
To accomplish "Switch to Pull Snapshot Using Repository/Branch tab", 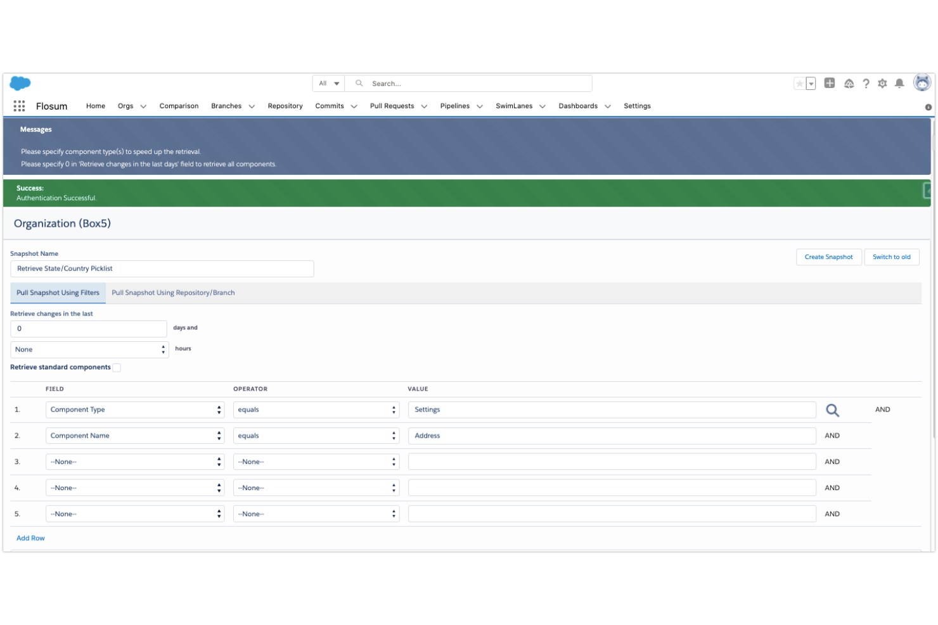I will click(x=172, y=293).
